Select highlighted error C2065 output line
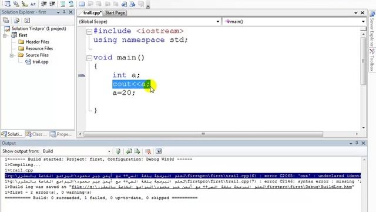The height and width of the screenshot is (212, 376). coord(183,176)
